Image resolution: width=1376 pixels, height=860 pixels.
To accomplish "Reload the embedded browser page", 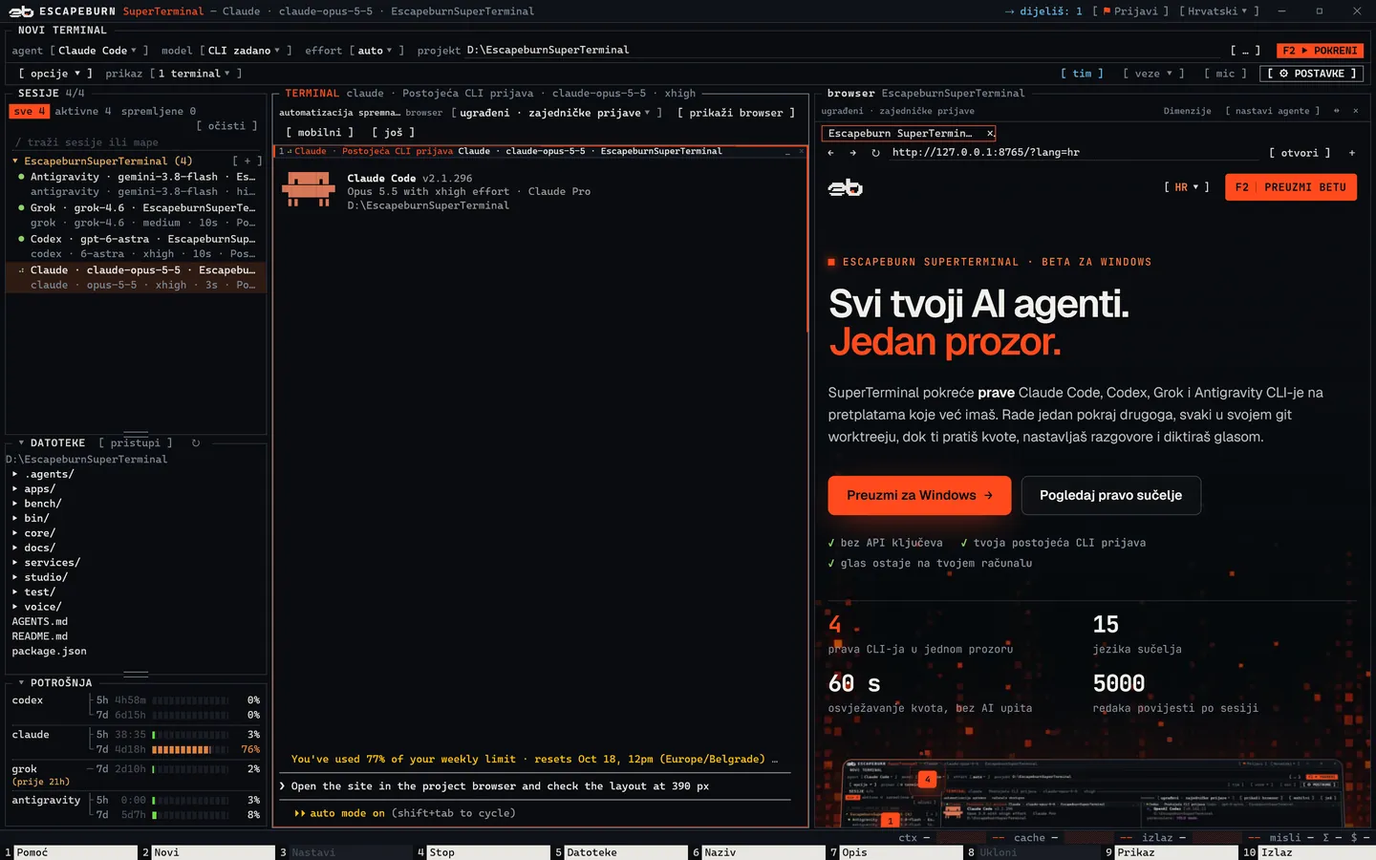I will coord(875,153).
